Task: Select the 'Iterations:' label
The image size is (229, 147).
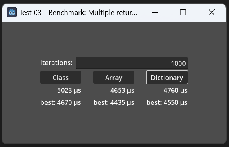Action: [x=56, y=63]
